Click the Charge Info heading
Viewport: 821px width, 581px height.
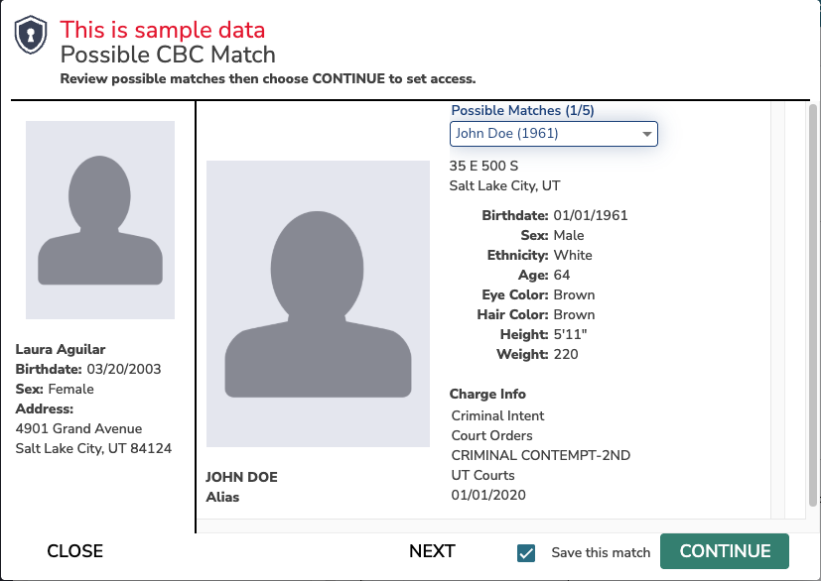pos(487,394)
